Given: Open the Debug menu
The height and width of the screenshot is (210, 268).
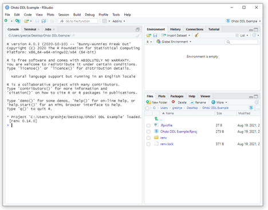Looking at the screenshot, I should tap(90, 15).
